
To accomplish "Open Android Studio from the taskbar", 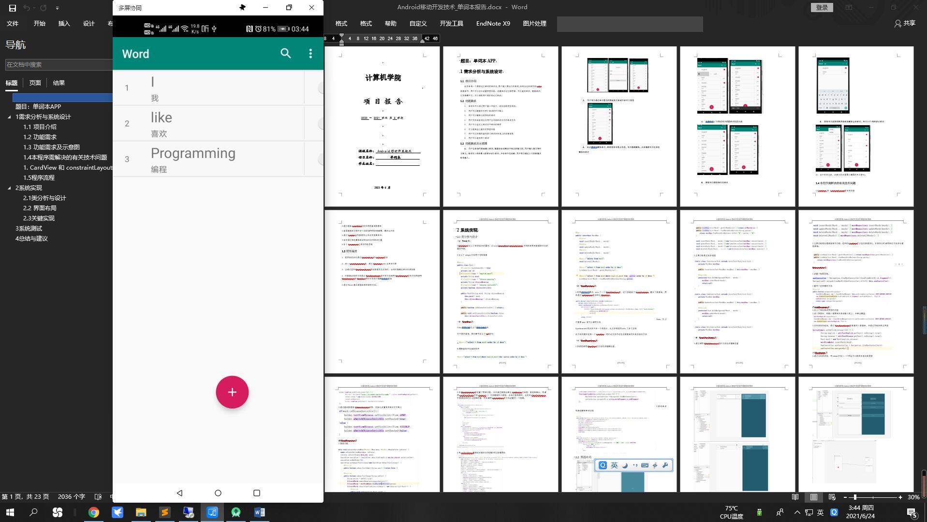I will coord(236,512).
